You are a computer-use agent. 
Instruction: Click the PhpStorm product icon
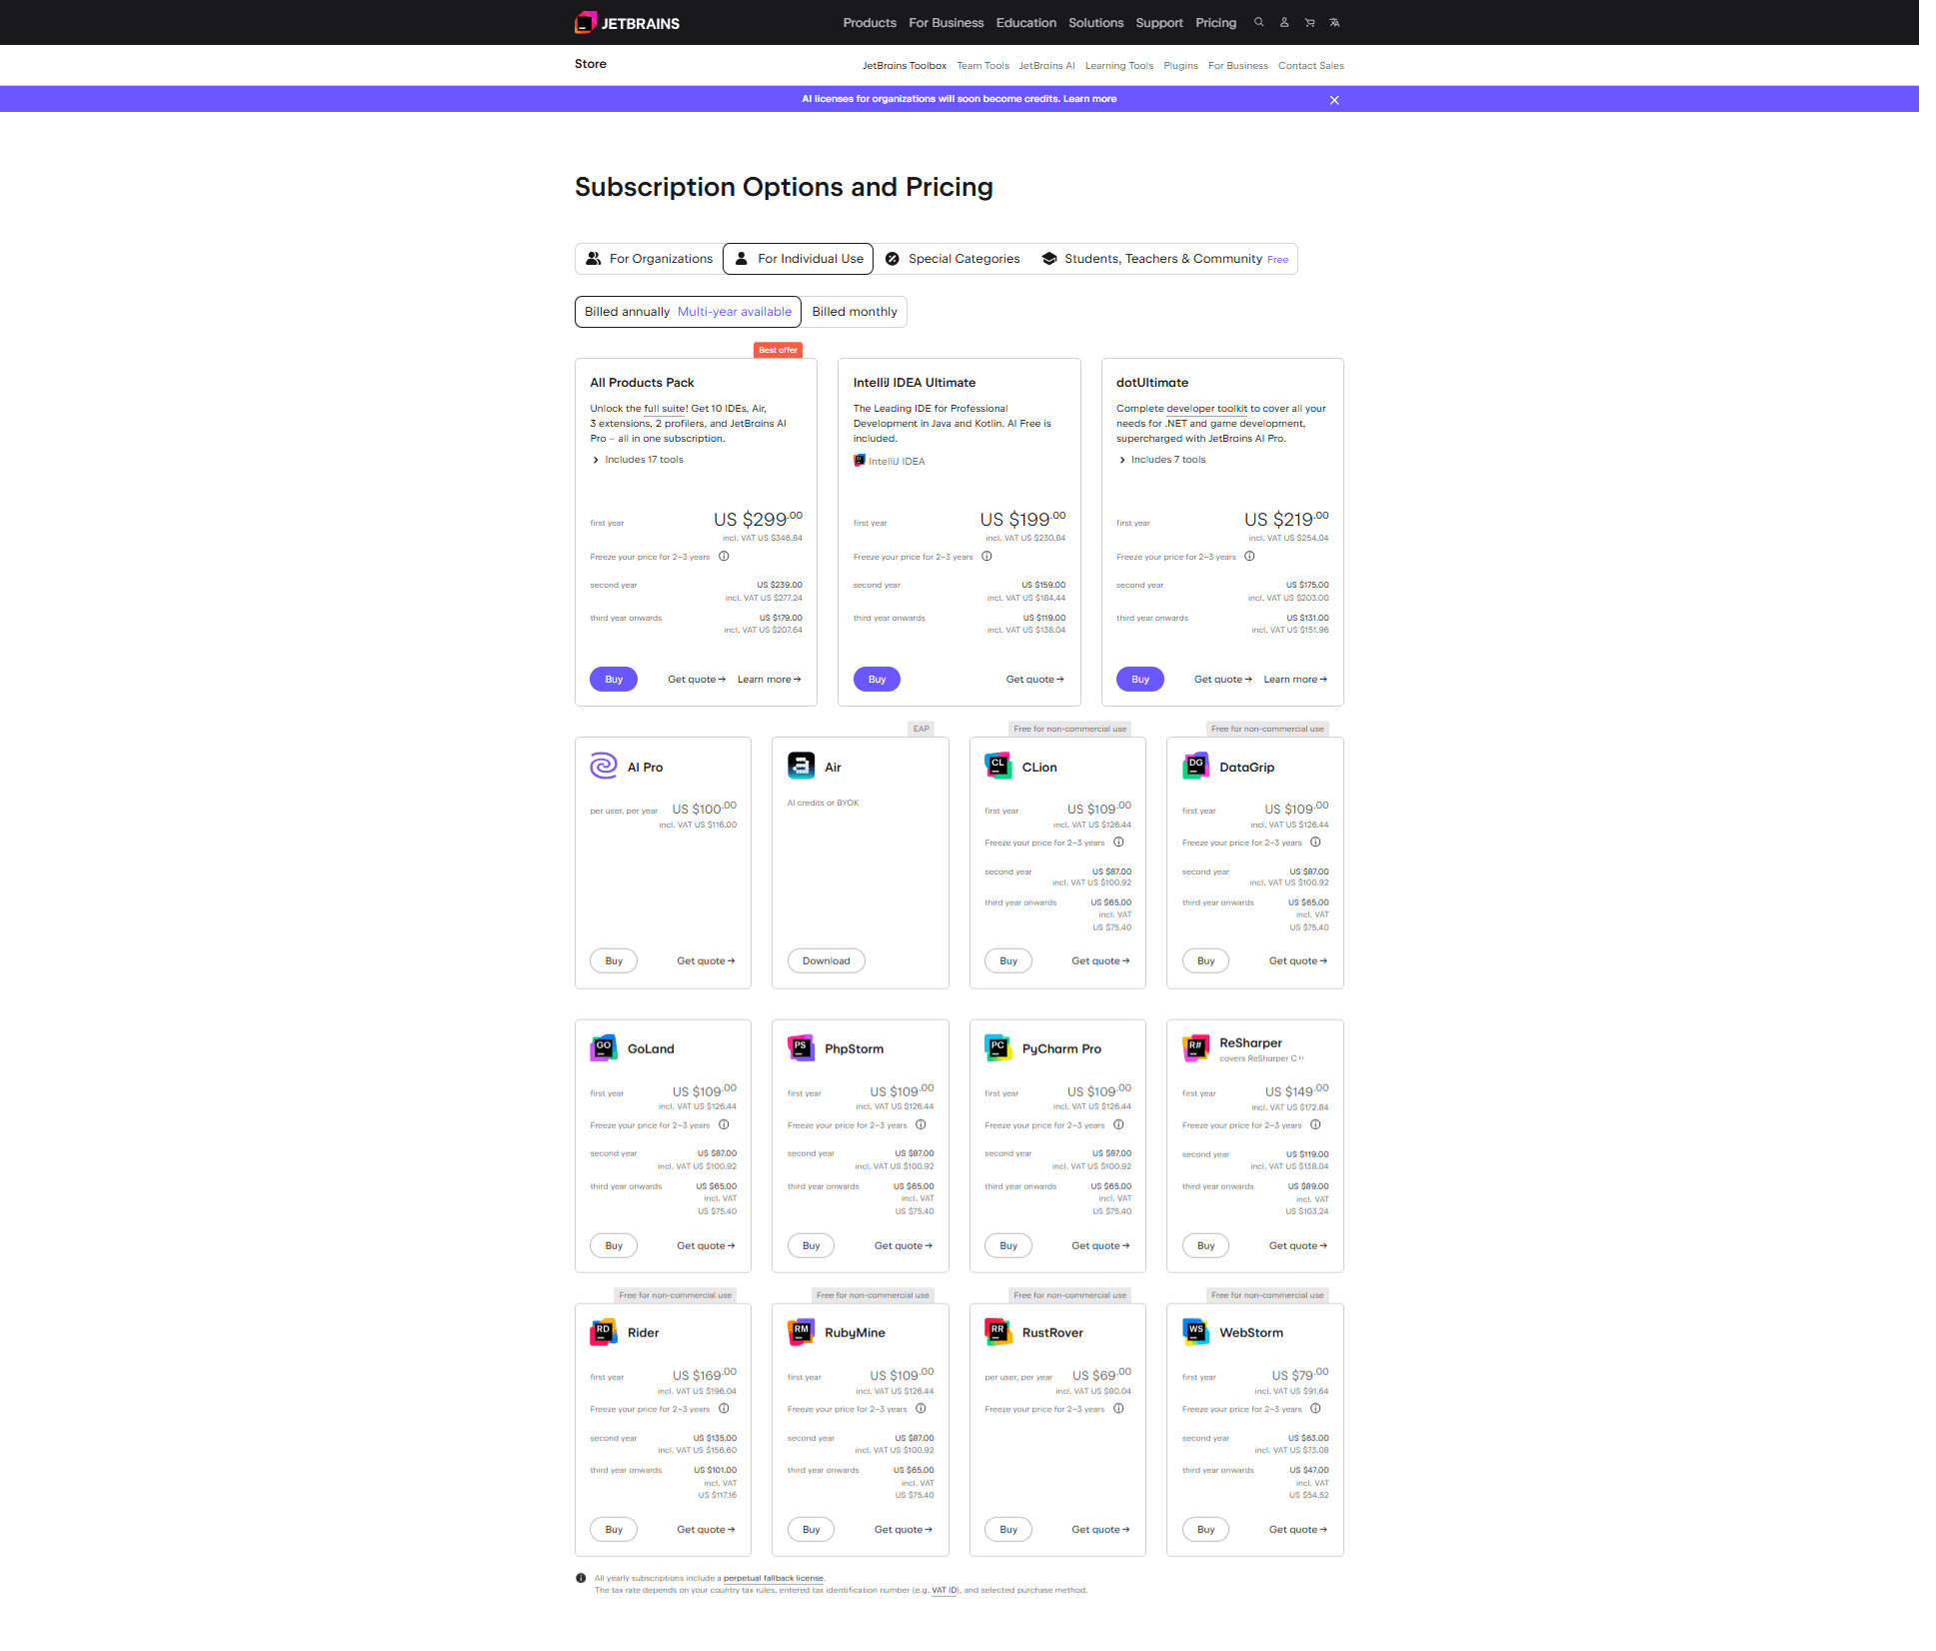tap(801, 1048)
